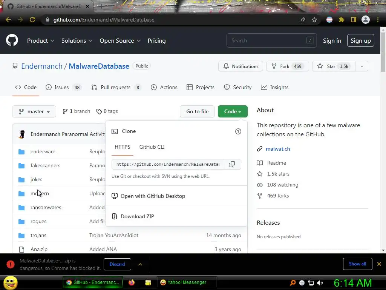Switch to Yahoo! Messenger in taskbar
Viewport: 386px width, 290px height.
coord(187,282)
